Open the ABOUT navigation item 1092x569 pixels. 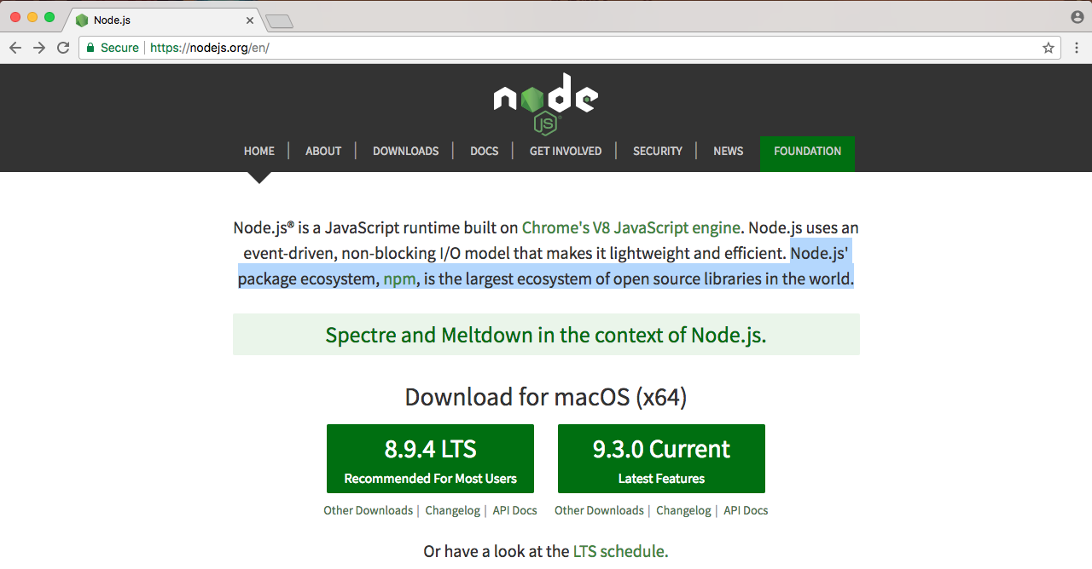click(x=323, y=151)
